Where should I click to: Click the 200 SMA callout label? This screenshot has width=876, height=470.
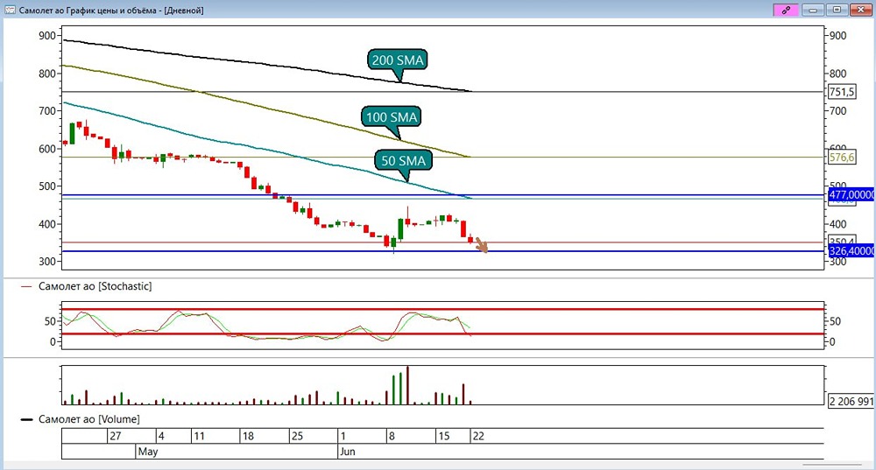398,60
